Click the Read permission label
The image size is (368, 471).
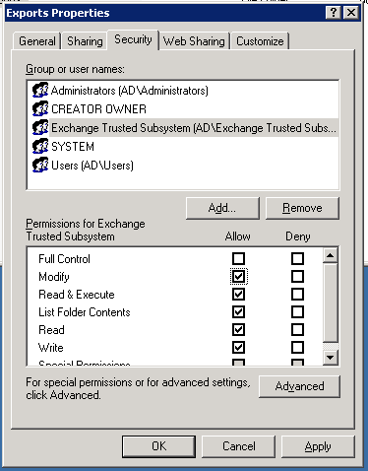click(x=51, y=330)
